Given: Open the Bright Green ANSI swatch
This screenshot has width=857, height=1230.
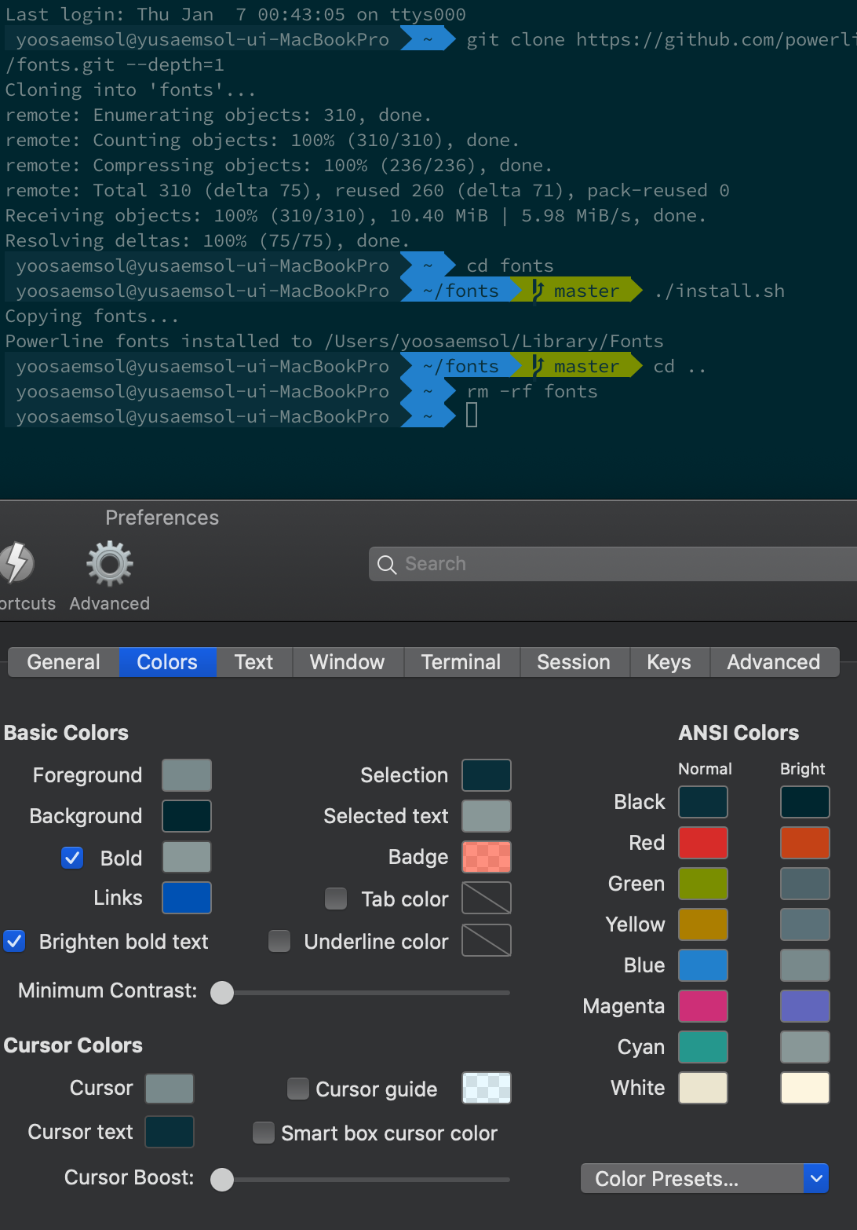Looking at the screenshot, I should click(x=805, y=884).
